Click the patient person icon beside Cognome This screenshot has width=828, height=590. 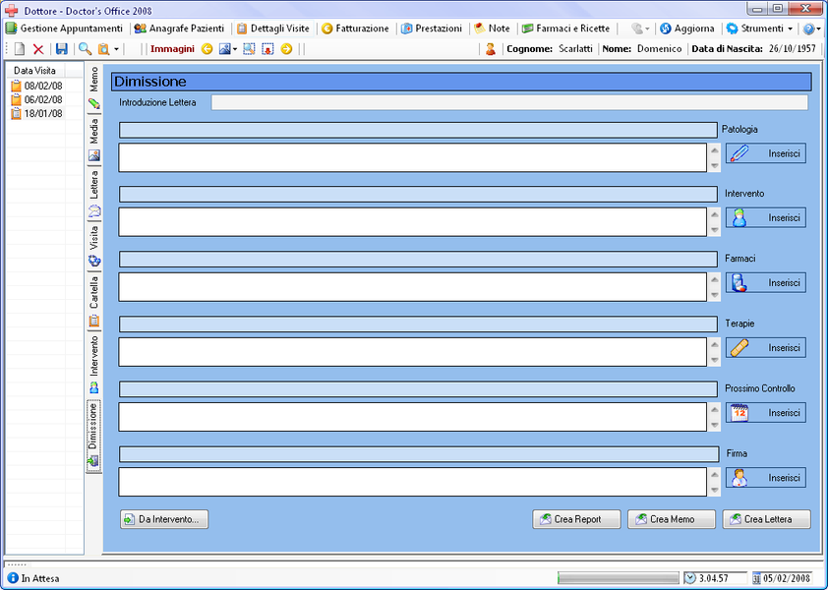491,49
